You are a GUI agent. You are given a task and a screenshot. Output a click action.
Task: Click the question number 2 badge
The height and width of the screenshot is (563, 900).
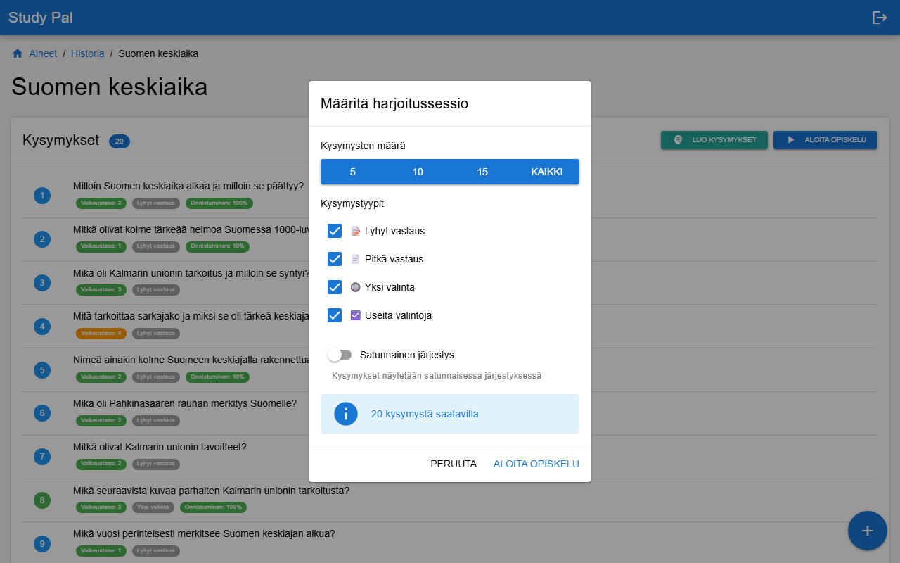[x=42, y=239]
